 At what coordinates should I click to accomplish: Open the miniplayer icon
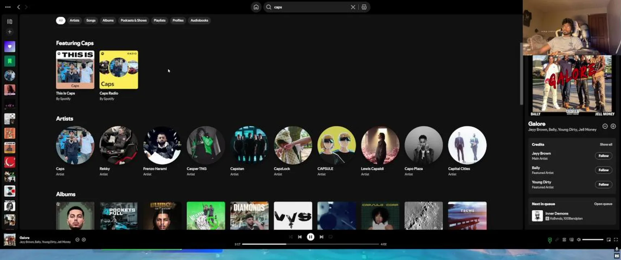(609, 240)
